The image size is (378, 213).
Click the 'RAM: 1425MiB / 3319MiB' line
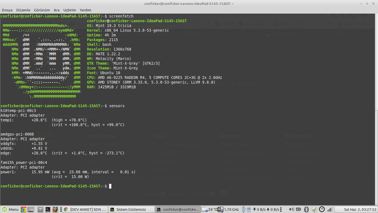coord(111,87)
